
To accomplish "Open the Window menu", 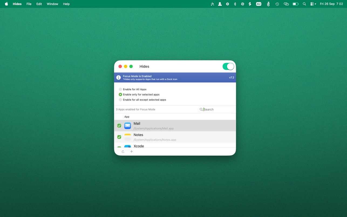I will (52, 4).
